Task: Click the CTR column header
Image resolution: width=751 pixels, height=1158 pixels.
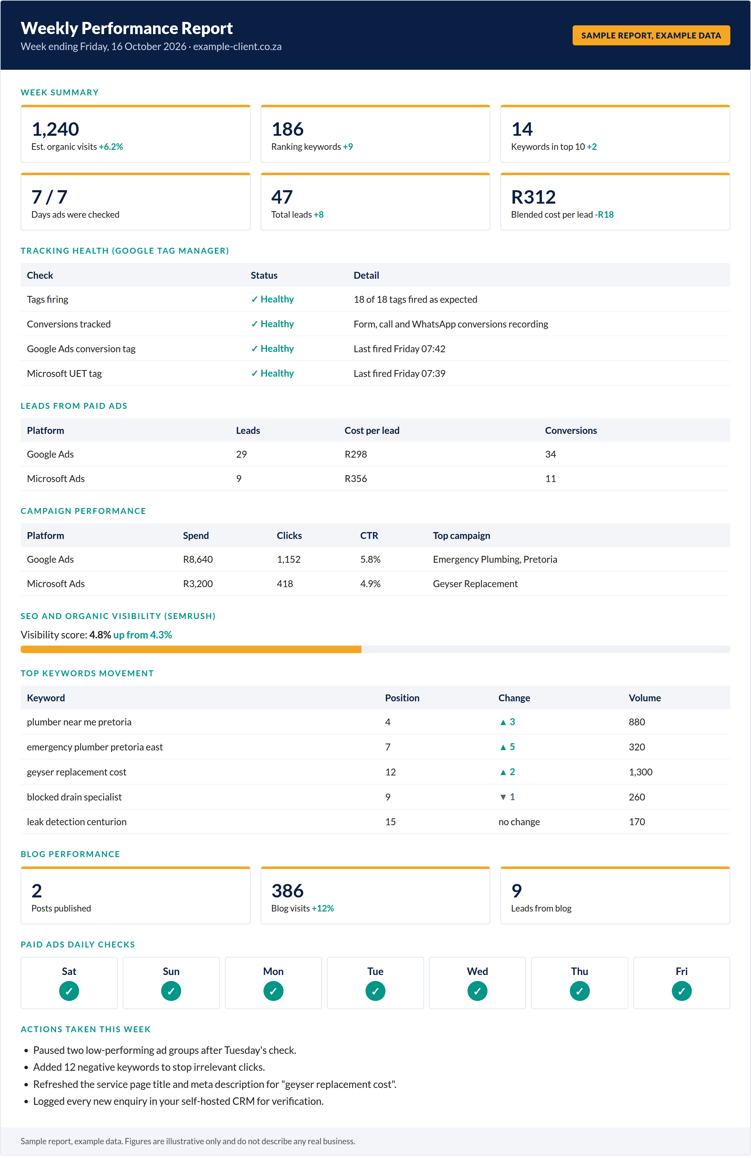Action: tap(369, 536)
